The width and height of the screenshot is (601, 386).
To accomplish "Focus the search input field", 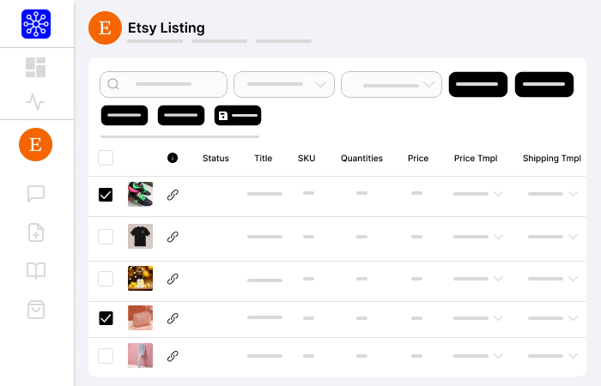I will click(x=164, y=84).
